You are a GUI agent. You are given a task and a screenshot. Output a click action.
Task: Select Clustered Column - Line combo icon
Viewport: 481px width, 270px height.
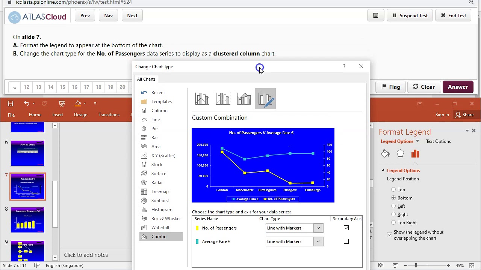[x=202, y=99]
